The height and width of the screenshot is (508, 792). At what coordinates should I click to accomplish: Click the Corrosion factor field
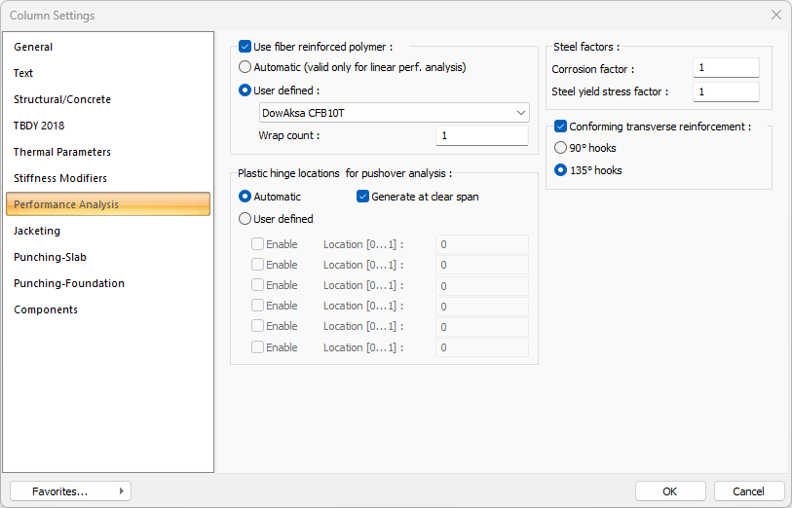[x=725, y=69]
